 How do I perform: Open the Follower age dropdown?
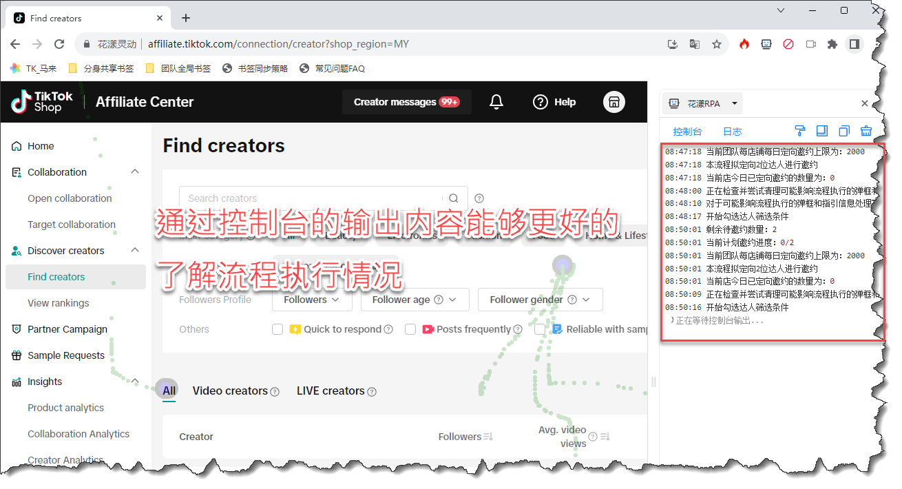[416, 300]
